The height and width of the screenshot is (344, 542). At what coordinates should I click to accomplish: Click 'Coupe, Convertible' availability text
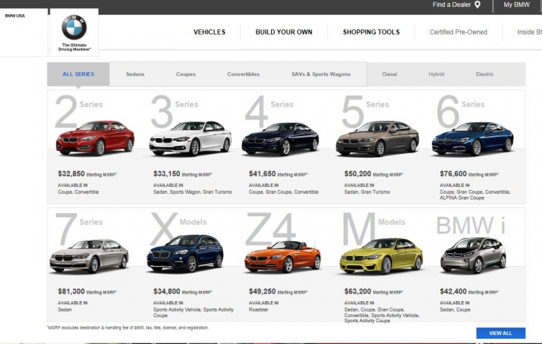click(x=78, y=192)
